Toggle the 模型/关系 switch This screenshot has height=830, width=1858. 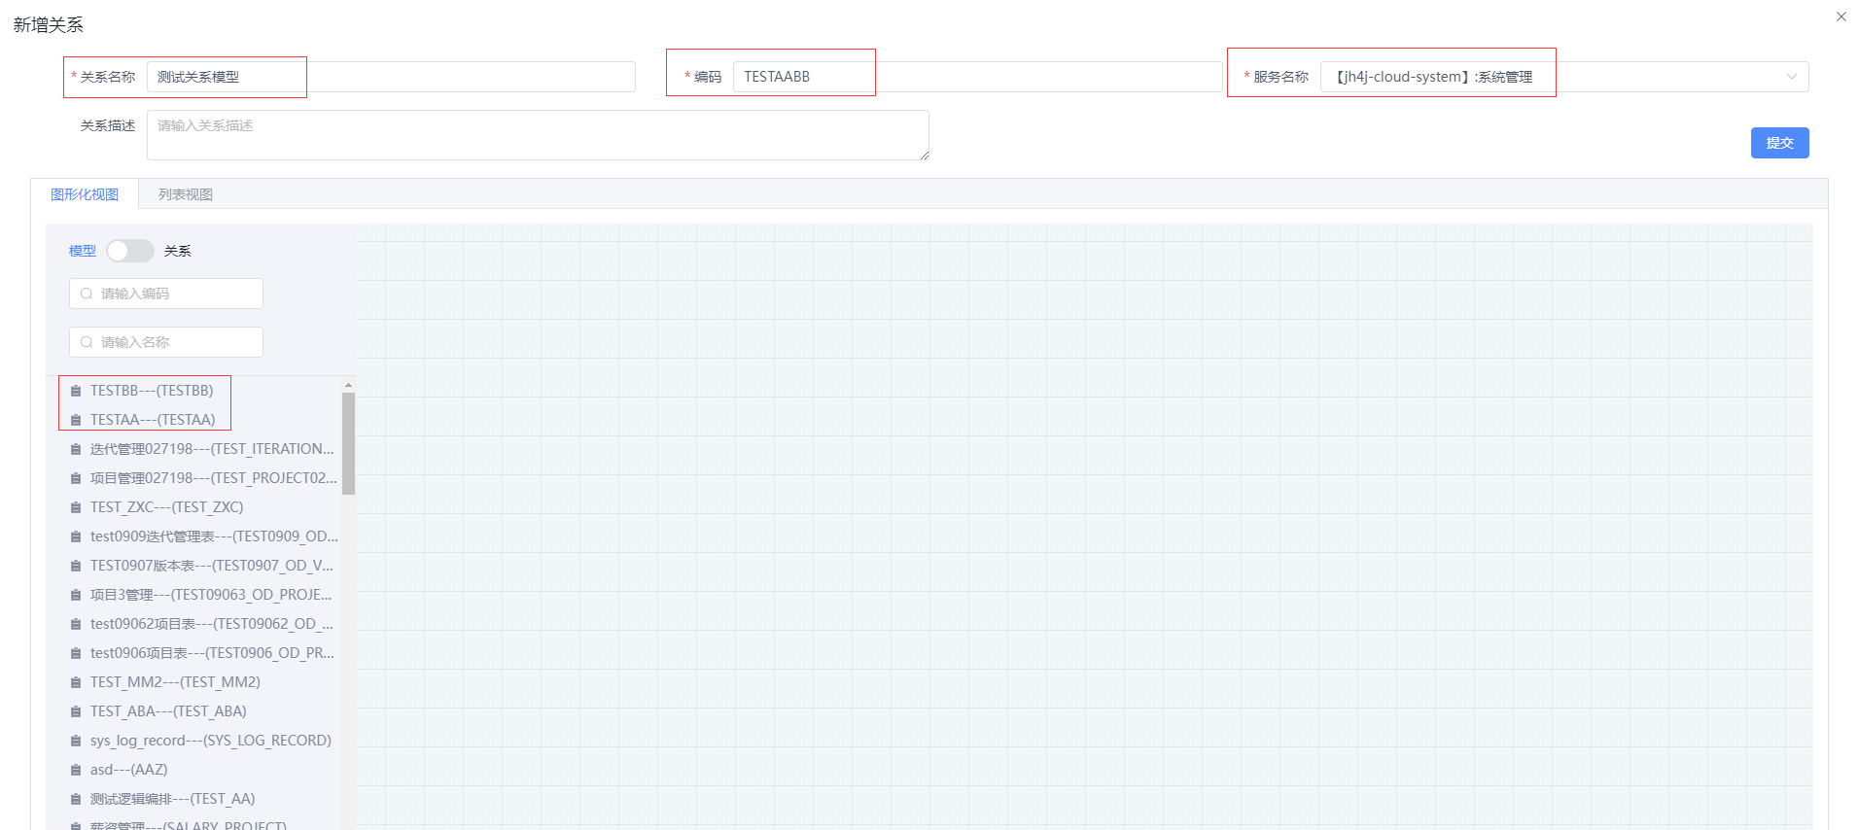(130, 251)
